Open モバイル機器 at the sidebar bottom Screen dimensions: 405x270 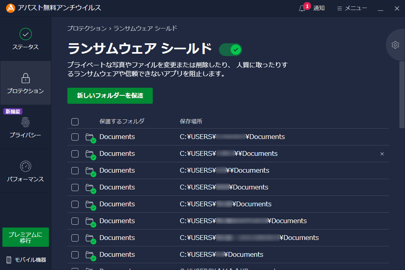point(26,260)
